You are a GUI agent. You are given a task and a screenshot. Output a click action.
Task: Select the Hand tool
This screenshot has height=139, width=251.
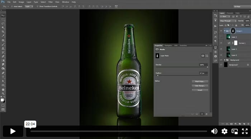(x=3, y=89)
